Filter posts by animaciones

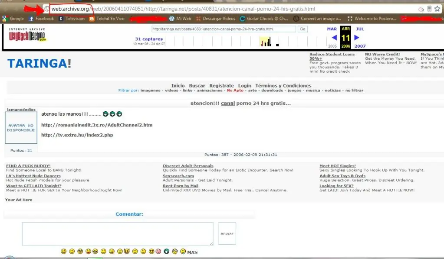[x=210, y=91]
